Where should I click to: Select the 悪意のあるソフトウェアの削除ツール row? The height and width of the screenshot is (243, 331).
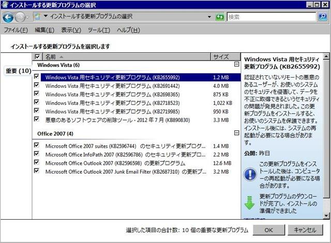pyautogui.click(x=141, y=120)
